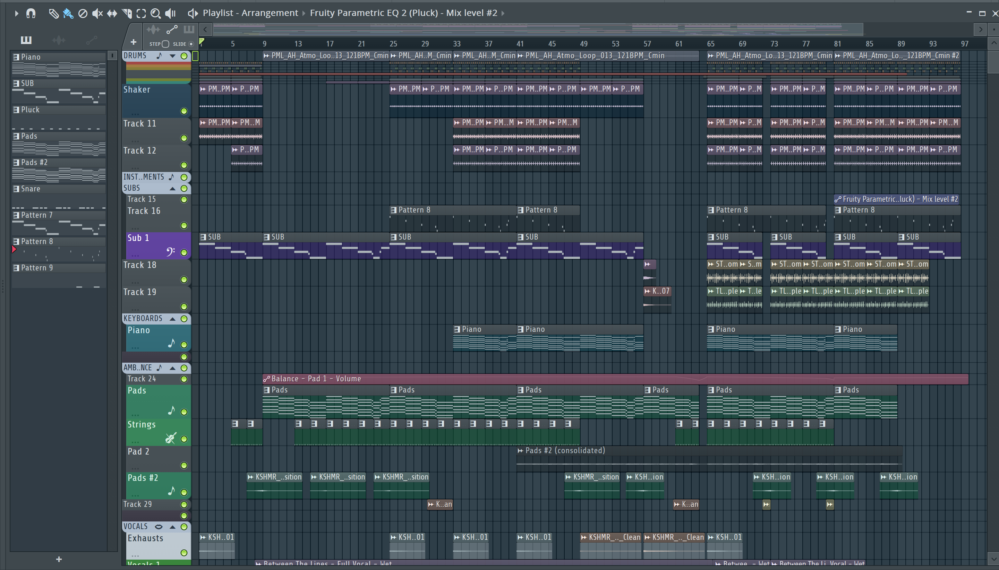Show audio clips tab in picker
Viewport: 999px width, 570px height.
click(x=59, y=40)
